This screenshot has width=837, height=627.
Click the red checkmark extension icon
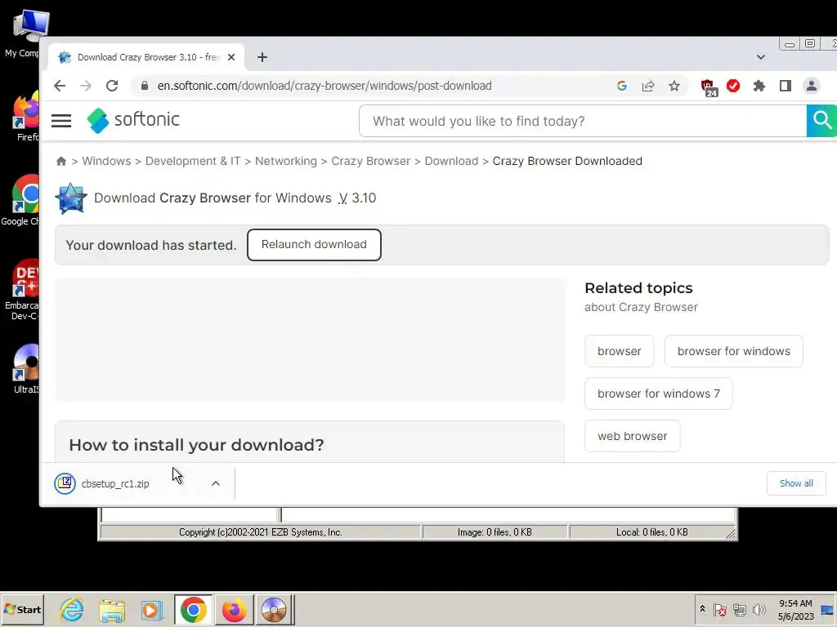tap(733, 86)
